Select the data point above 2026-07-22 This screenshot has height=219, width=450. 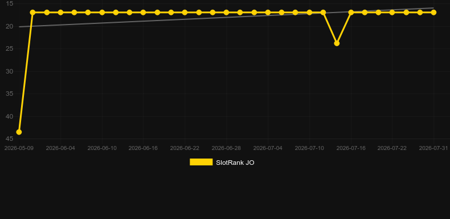pos(392,13)
